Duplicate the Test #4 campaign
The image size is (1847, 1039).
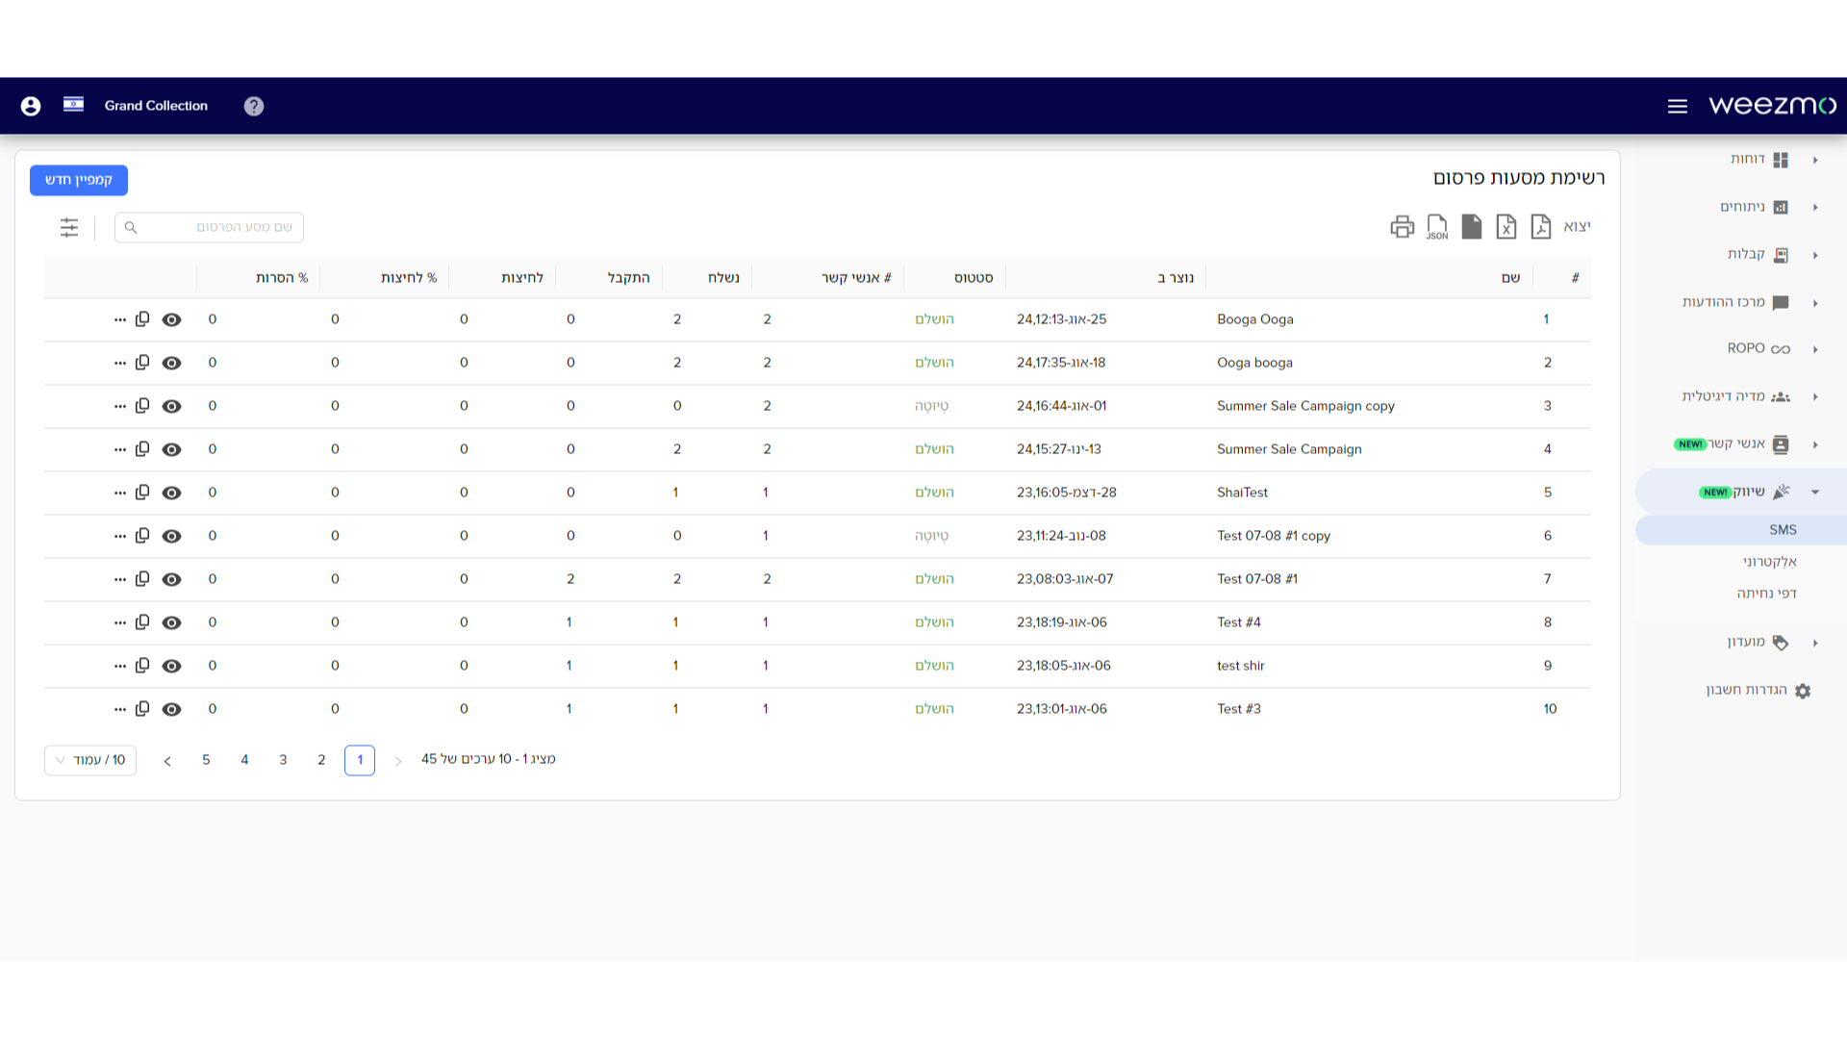142,622
